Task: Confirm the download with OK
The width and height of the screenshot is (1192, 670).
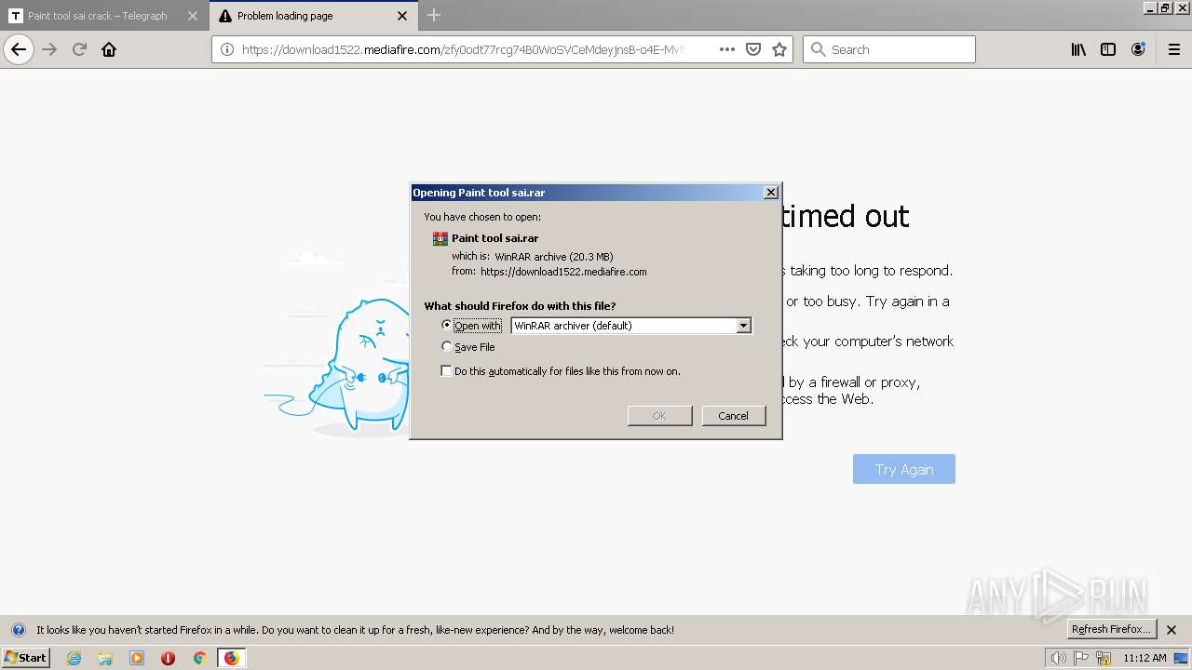Action: tap(659, 416)
